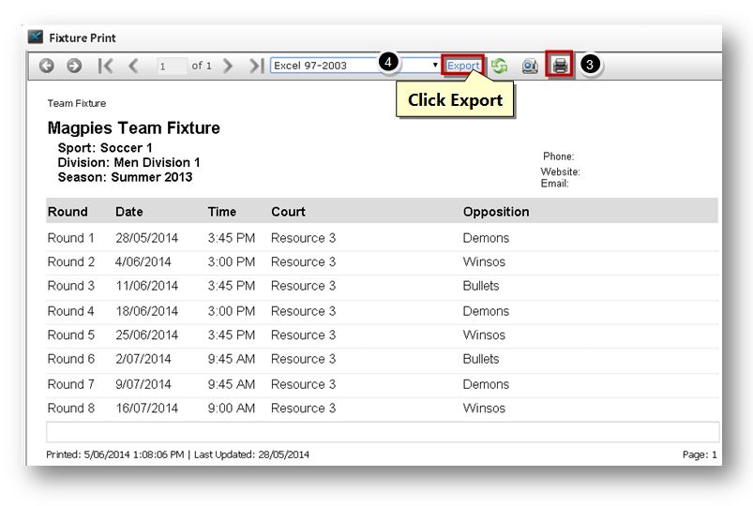This screenshot has width=753, height=506.
Task: Click the Opposition column header
Action: (x=496, y=212)
